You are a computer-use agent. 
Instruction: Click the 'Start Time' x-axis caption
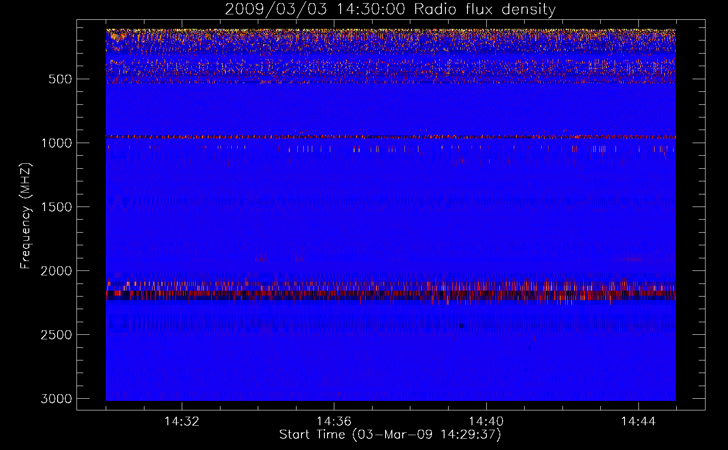(312, 435)
